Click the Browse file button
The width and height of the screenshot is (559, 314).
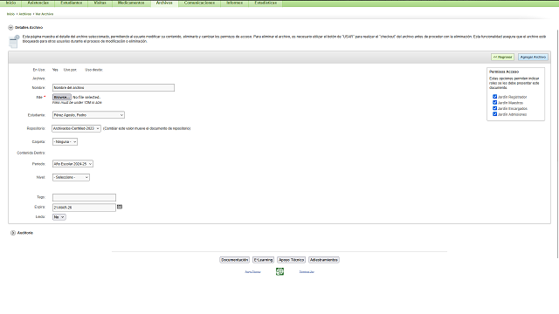62,97
